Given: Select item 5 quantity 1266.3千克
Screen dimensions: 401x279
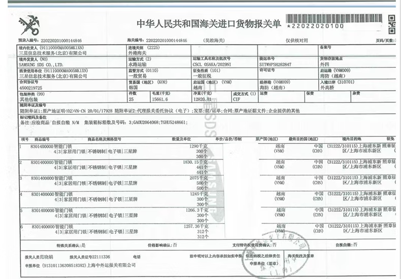Looking at the screenshot, I should tap(197, 211).
